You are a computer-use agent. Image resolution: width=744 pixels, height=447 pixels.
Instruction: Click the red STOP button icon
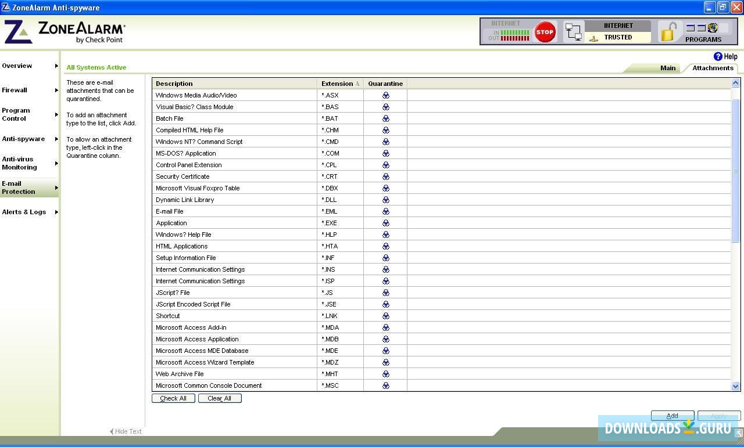[x=545, y=32]
